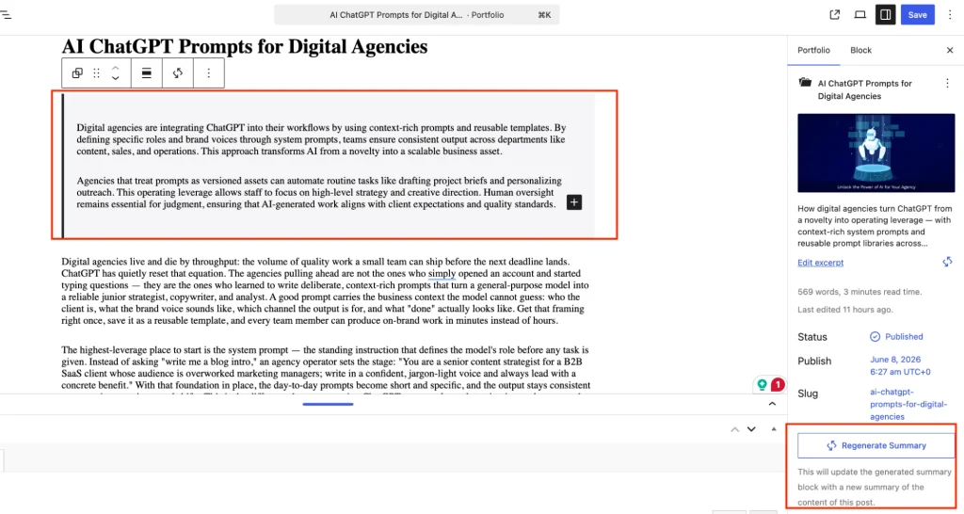Open post actions menu beside sidebar title
964x514 pixels.
click(947, 83)
